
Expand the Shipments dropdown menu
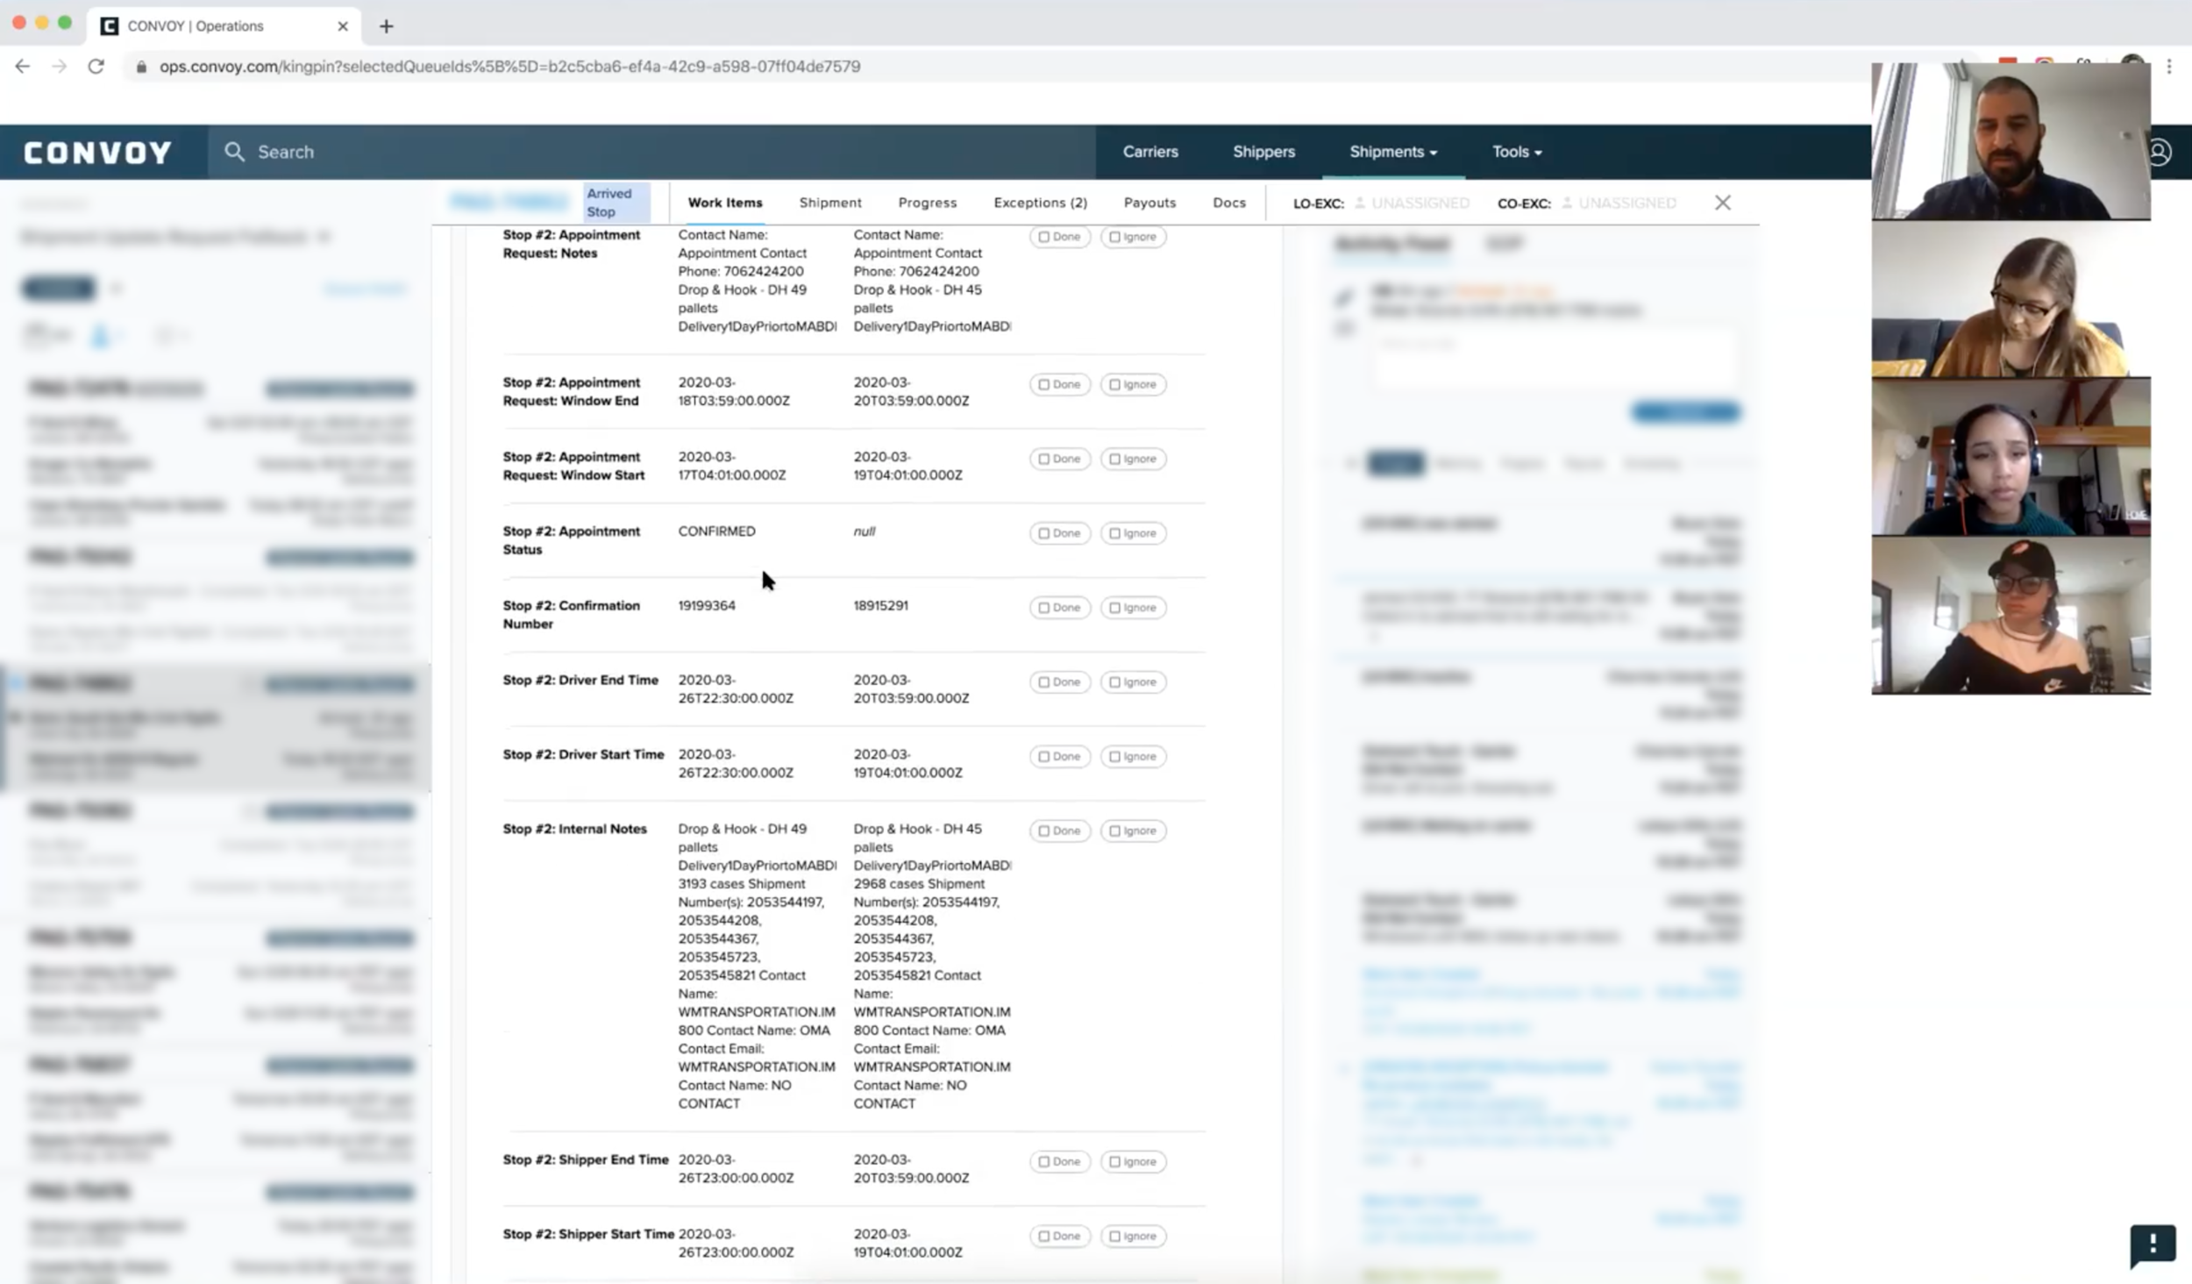[x=1392, y=152]
